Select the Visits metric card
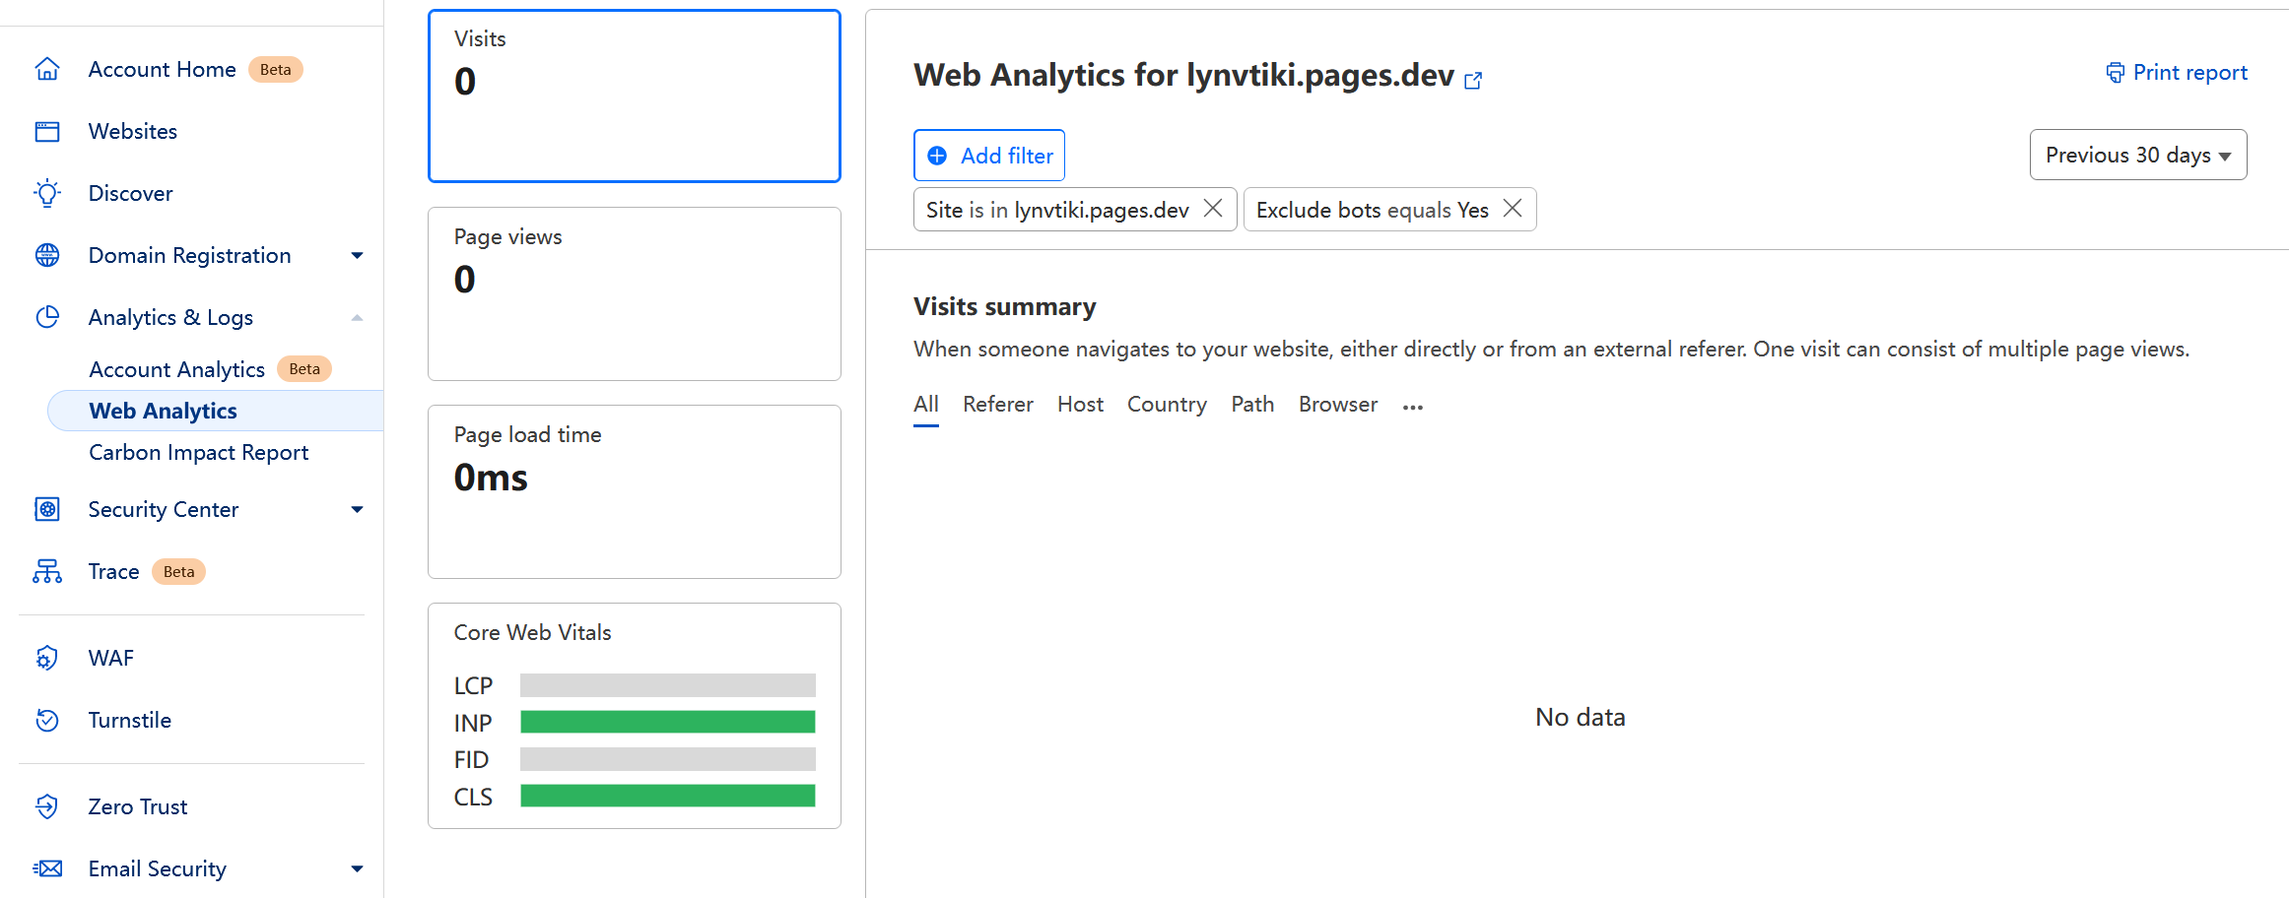 634,96
